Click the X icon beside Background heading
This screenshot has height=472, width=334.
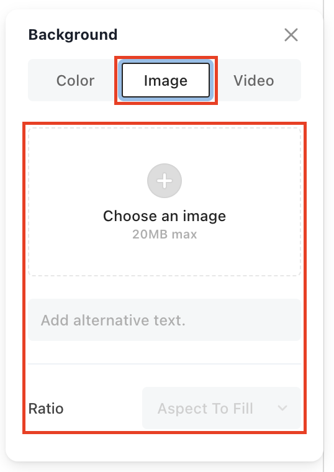(291, 35)
